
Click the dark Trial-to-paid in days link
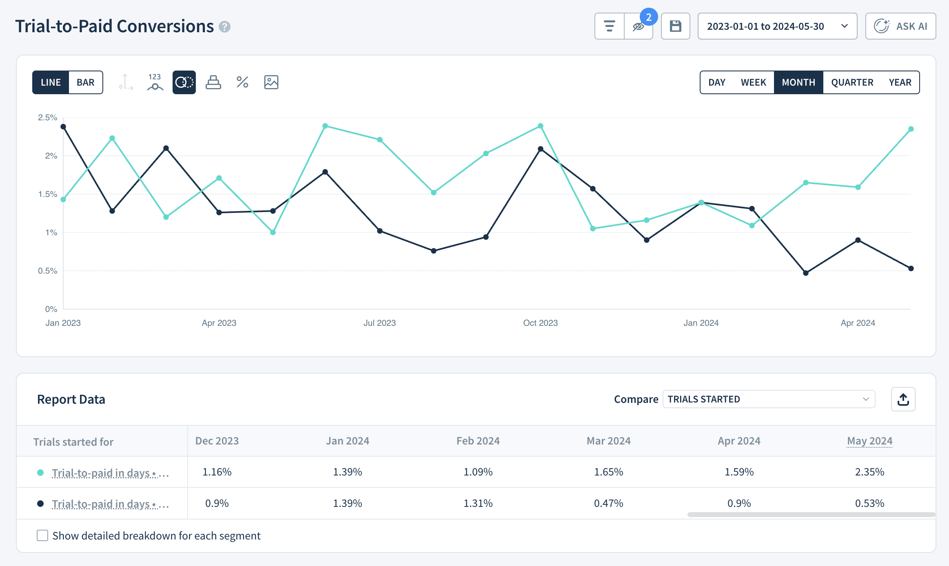110,504
